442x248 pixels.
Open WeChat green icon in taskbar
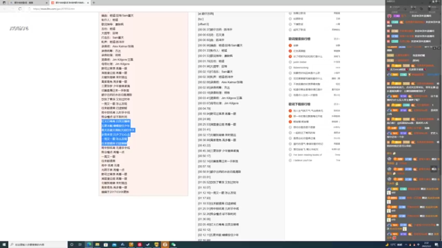click(x=173, y=245)
